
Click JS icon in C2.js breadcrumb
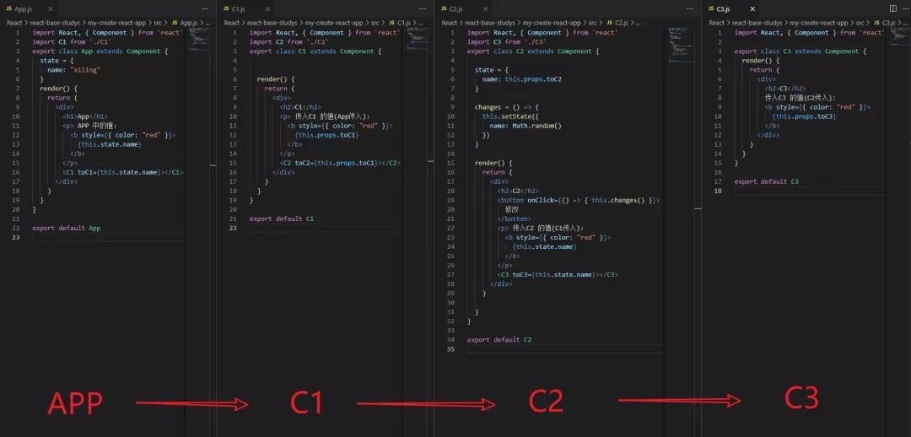609,23
